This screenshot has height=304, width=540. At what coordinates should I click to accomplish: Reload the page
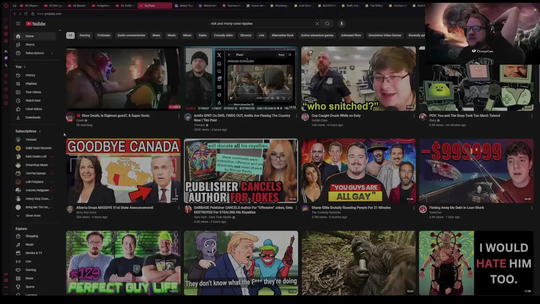[x=26, y=14]
